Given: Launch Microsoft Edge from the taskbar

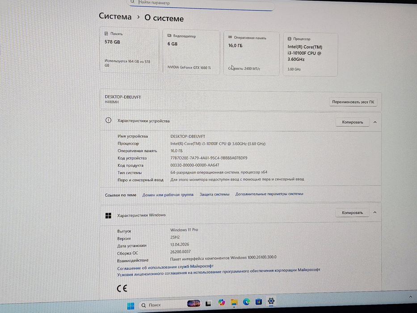Looking at the screenshot, I should [247, 301].
